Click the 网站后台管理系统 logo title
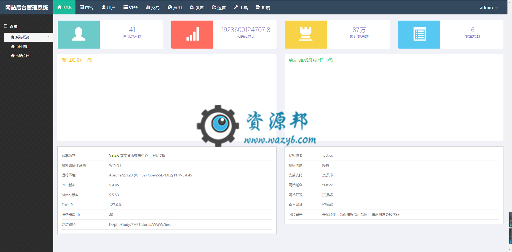Image resolution: width=512 pixels, height=252 pixels. tap(27, 7)
